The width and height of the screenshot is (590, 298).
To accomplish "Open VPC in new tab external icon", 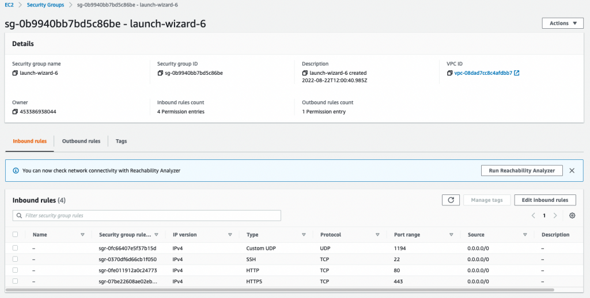I will pyautogui.click(x=517, y=73).
